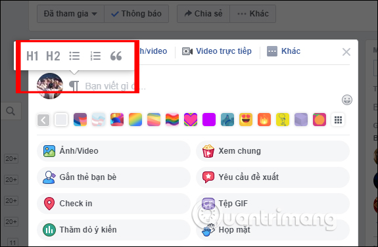Toggle the Thông báo notifications button
378x247 pixels.
click(x=137, y=14)
